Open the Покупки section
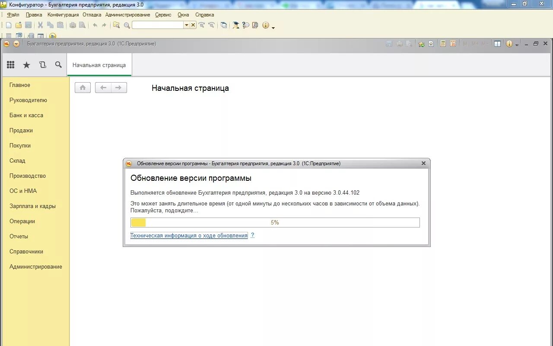The height and width of the screenshot is (346, 553). coord(20,146)
